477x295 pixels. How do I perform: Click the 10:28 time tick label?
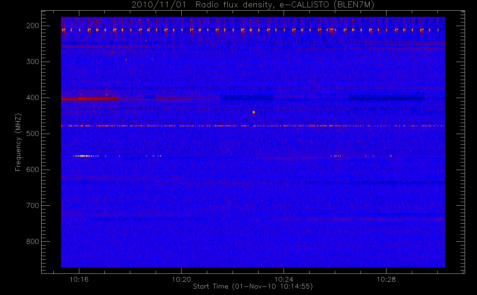[x=386, y=279]
